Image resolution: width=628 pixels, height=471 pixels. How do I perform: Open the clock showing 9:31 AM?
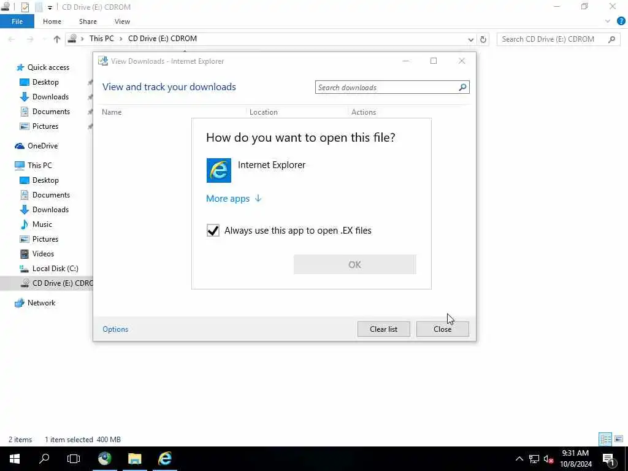coord(575,459)
